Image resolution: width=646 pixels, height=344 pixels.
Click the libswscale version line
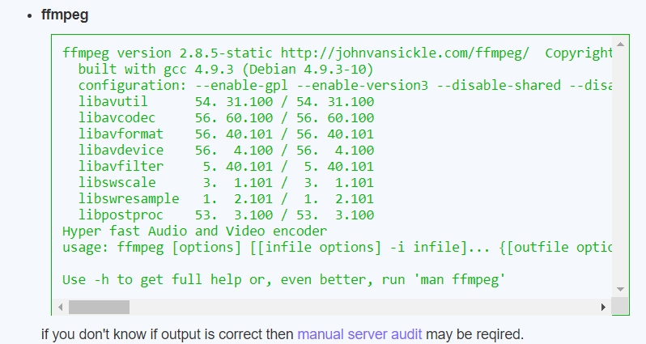(226, 183)
